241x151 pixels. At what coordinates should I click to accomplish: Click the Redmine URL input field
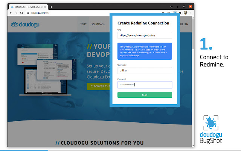point(145,35)
